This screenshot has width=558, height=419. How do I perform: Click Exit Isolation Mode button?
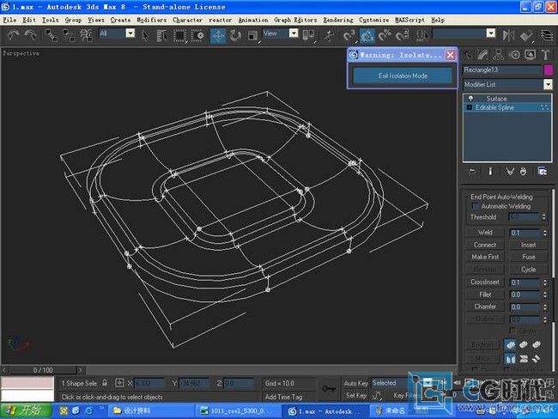point(403,76)
